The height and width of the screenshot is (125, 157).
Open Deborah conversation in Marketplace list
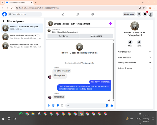click(22, 37)
